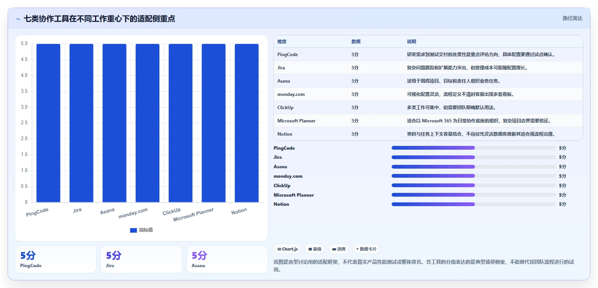Viewport: 598px width, 288px height.
Task: Click the PingCode progress bar
Action: pyautogui.click(x=474, y=148)
